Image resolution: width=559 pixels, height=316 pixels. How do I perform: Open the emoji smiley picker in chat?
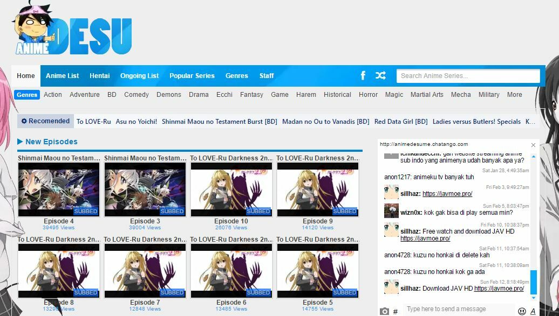click(522, 311)
